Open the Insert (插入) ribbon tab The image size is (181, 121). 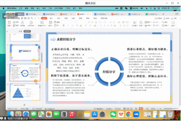tap(51, 18)
